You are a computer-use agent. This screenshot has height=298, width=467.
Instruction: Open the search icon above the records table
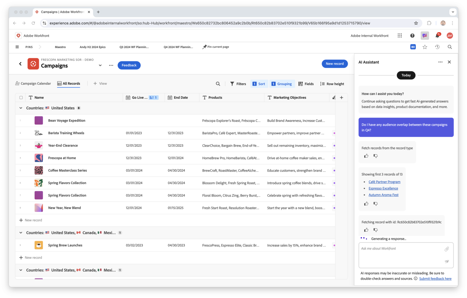[218, 84]
